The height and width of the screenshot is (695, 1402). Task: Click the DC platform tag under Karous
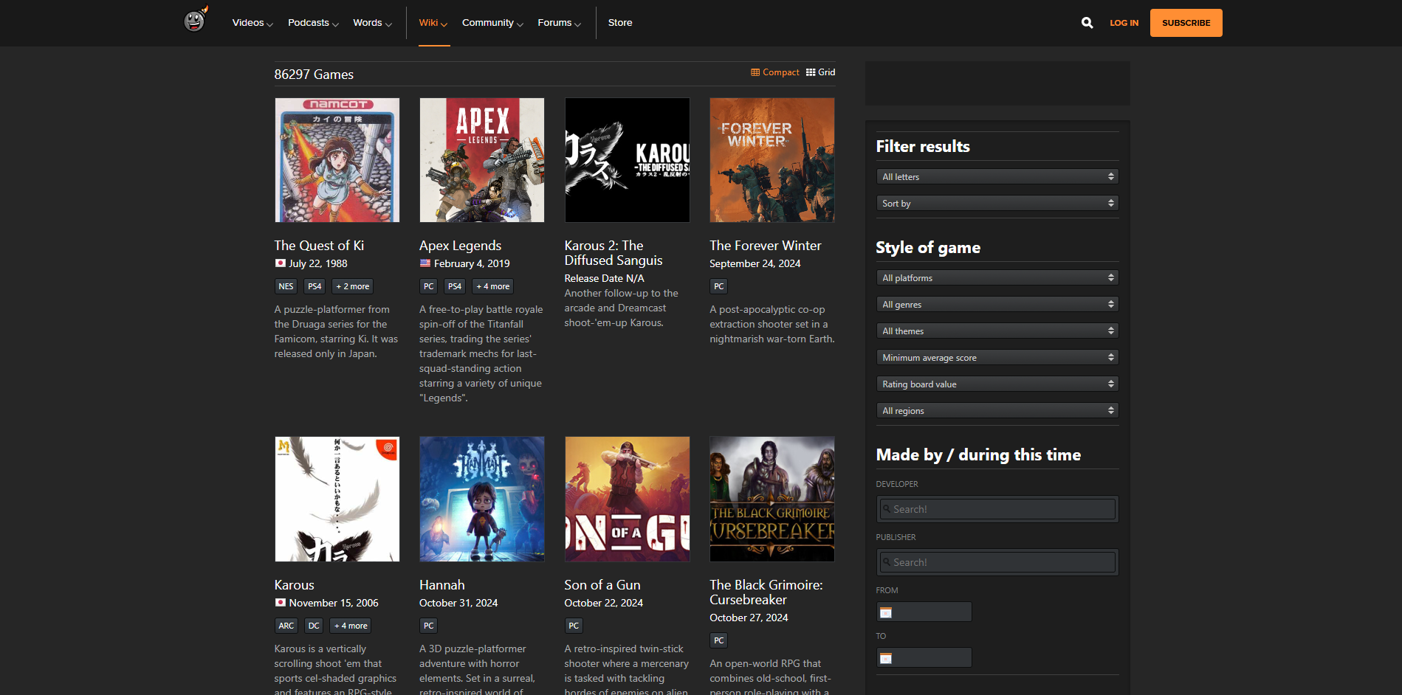pyautogui.click(x=314, y=626)
